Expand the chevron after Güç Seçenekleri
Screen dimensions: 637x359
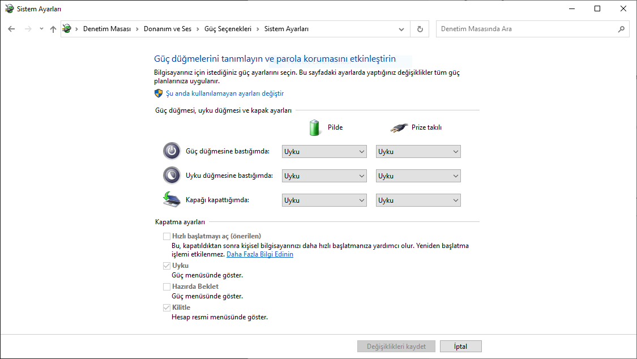click(258, 29)
